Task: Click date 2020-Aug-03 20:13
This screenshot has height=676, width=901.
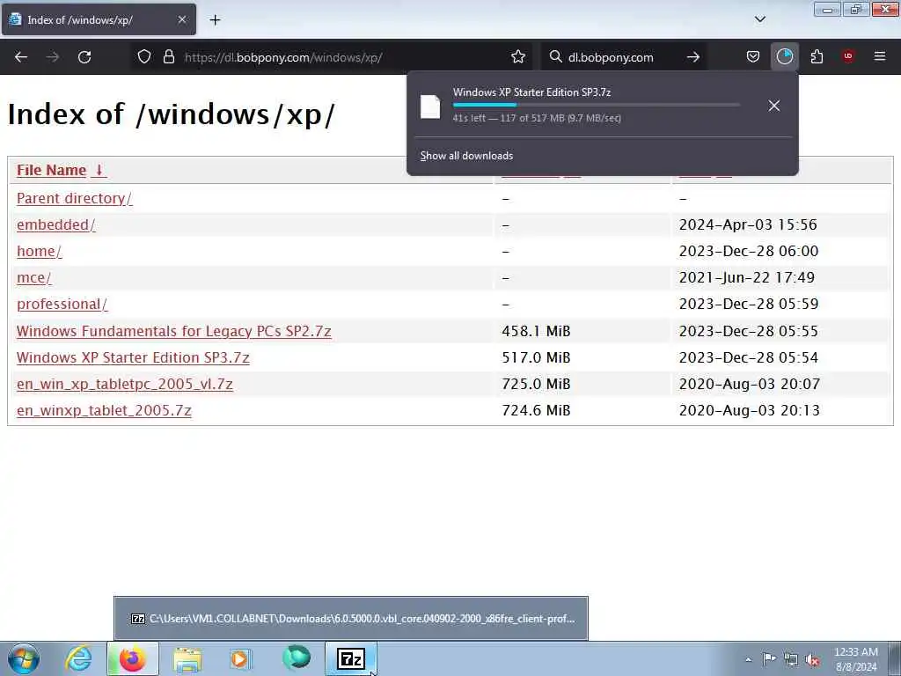Action: pyautogui.click(x=750, y=410)
